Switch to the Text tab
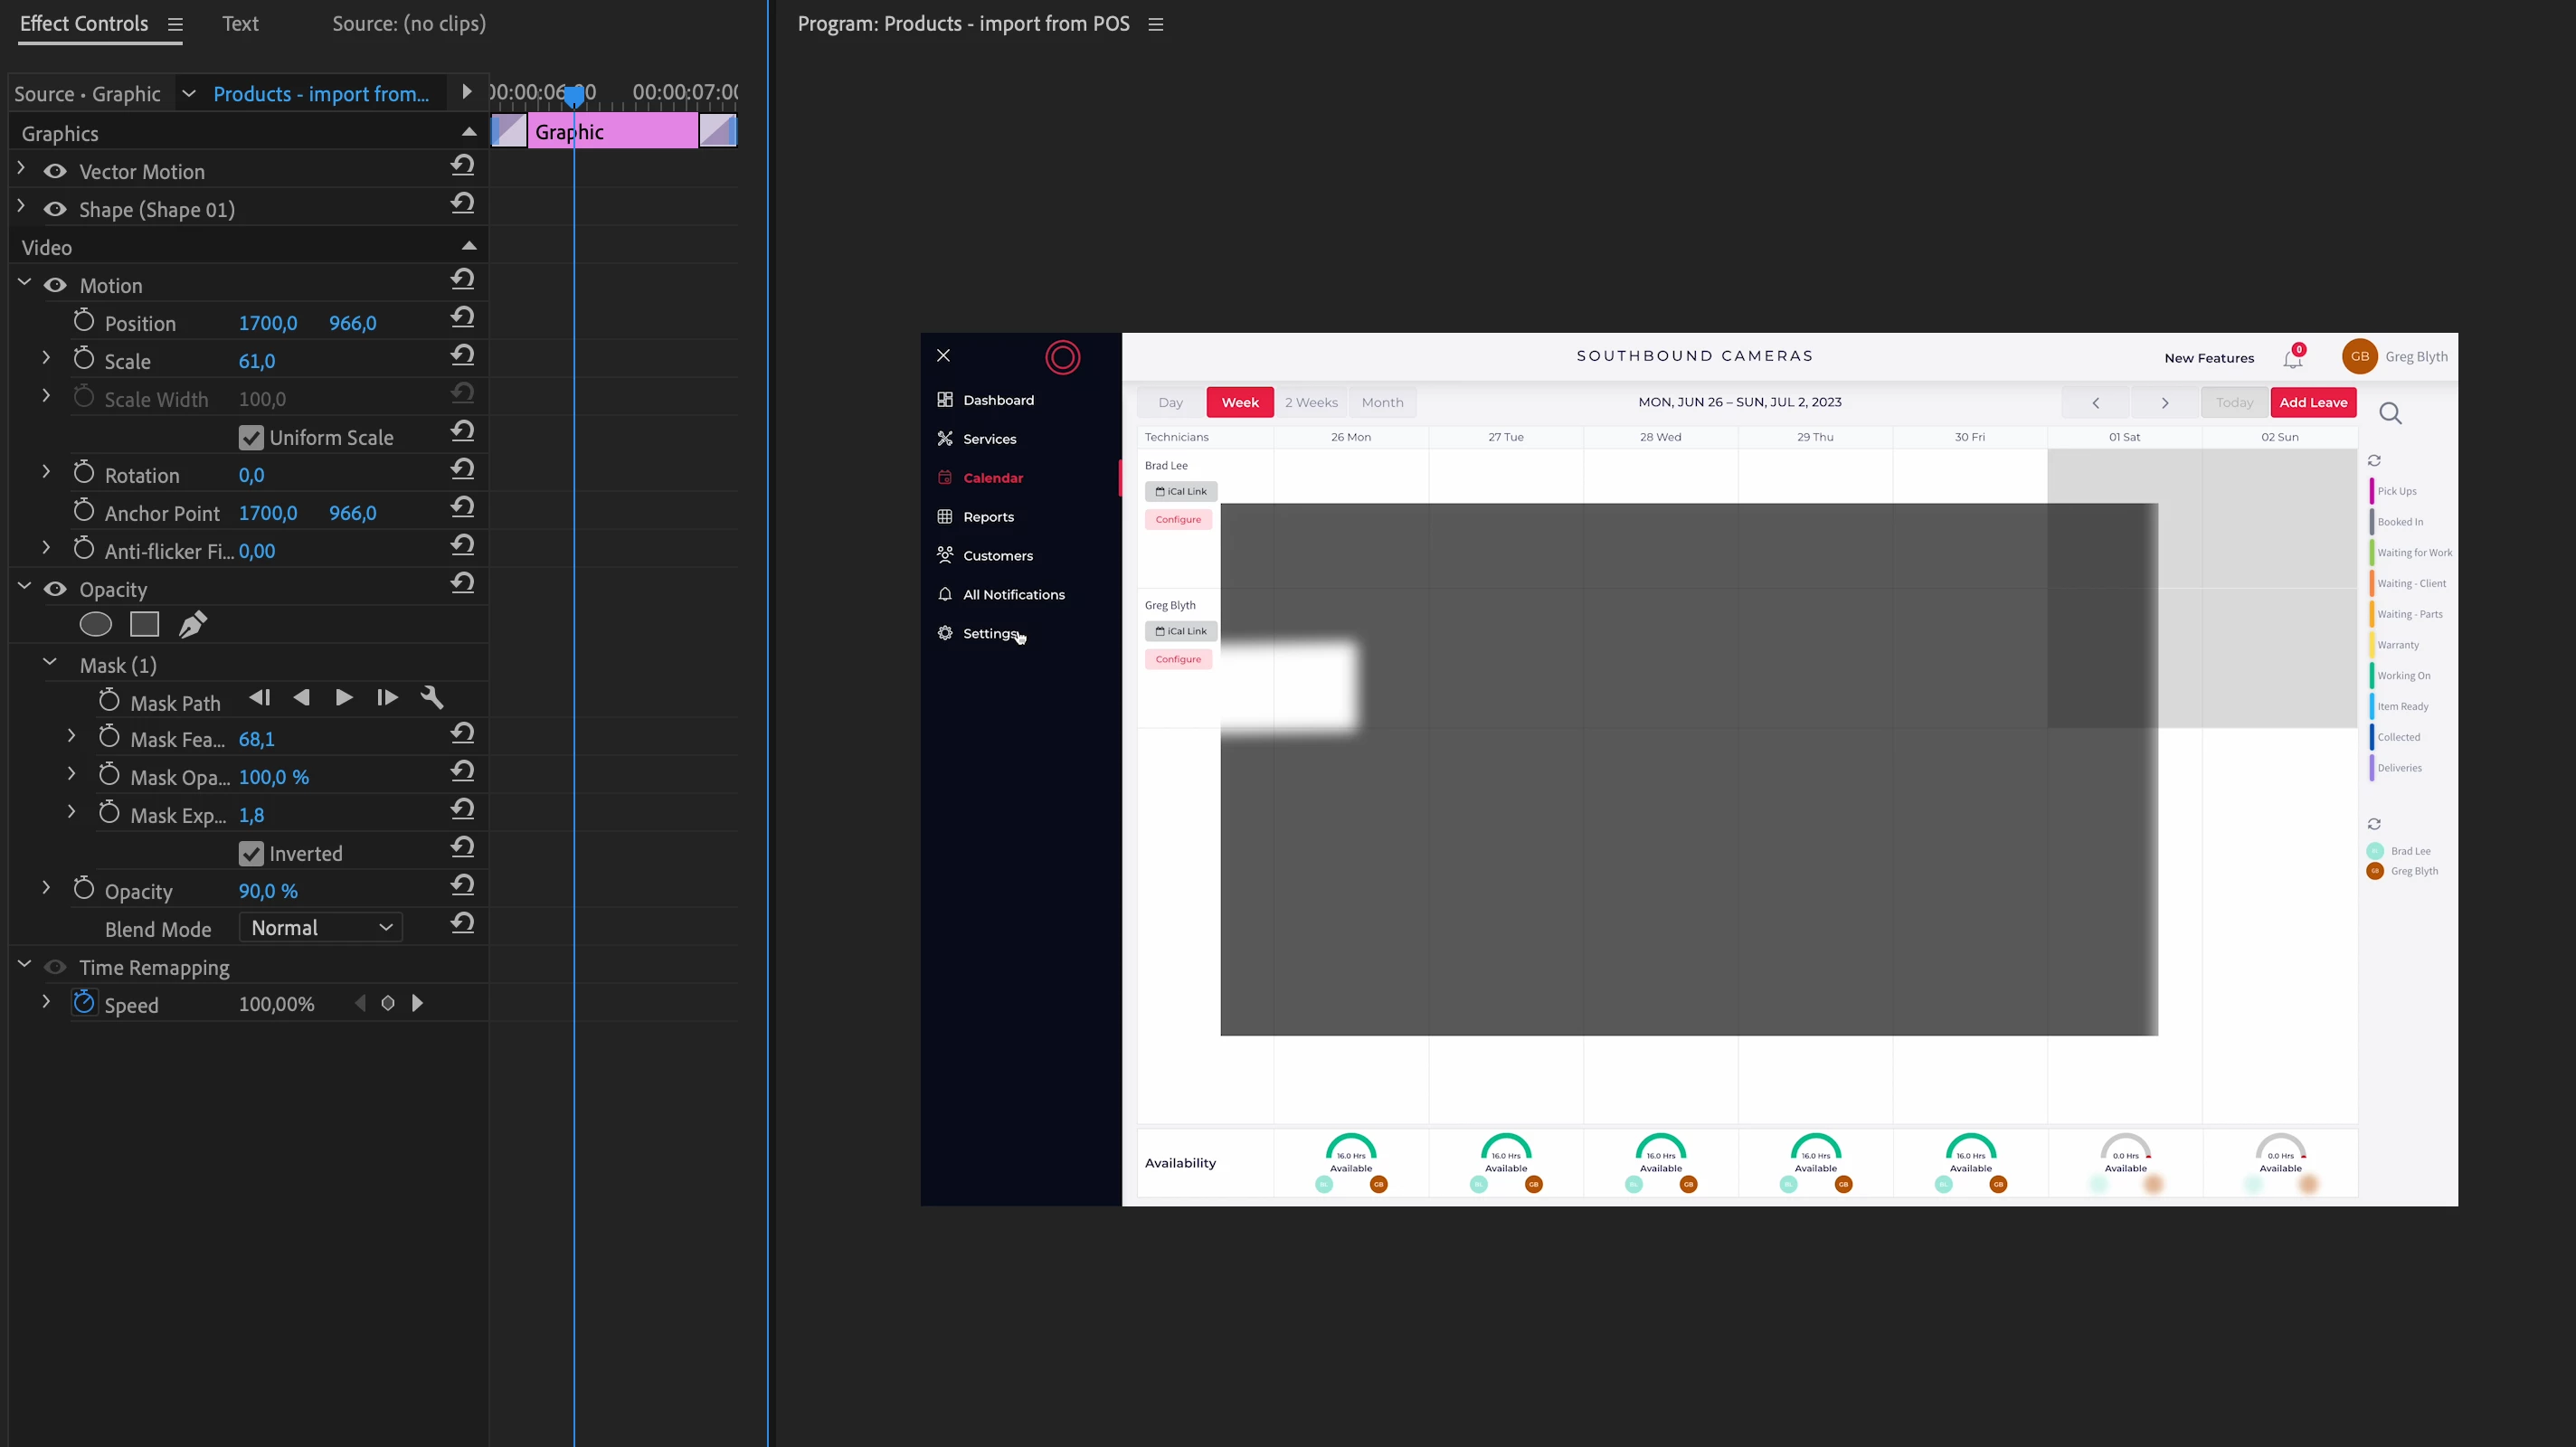The width and height of the screenshot is (2576, 1447). (240, 24)
